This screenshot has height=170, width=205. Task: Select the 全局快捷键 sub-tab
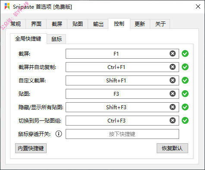click(28, 39)
